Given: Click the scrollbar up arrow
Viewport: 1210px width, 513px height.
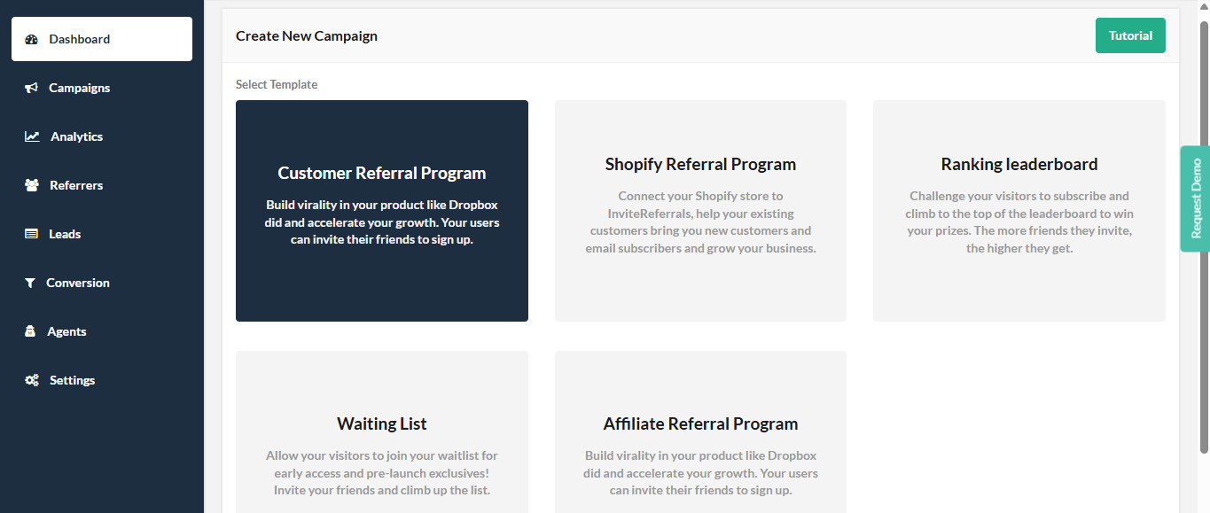Looking at the screenshot, I should [x=1204, y=6].
